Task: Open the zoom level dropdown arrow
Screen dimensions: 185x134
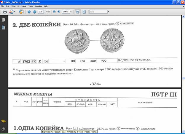Action: pos(71,12)
